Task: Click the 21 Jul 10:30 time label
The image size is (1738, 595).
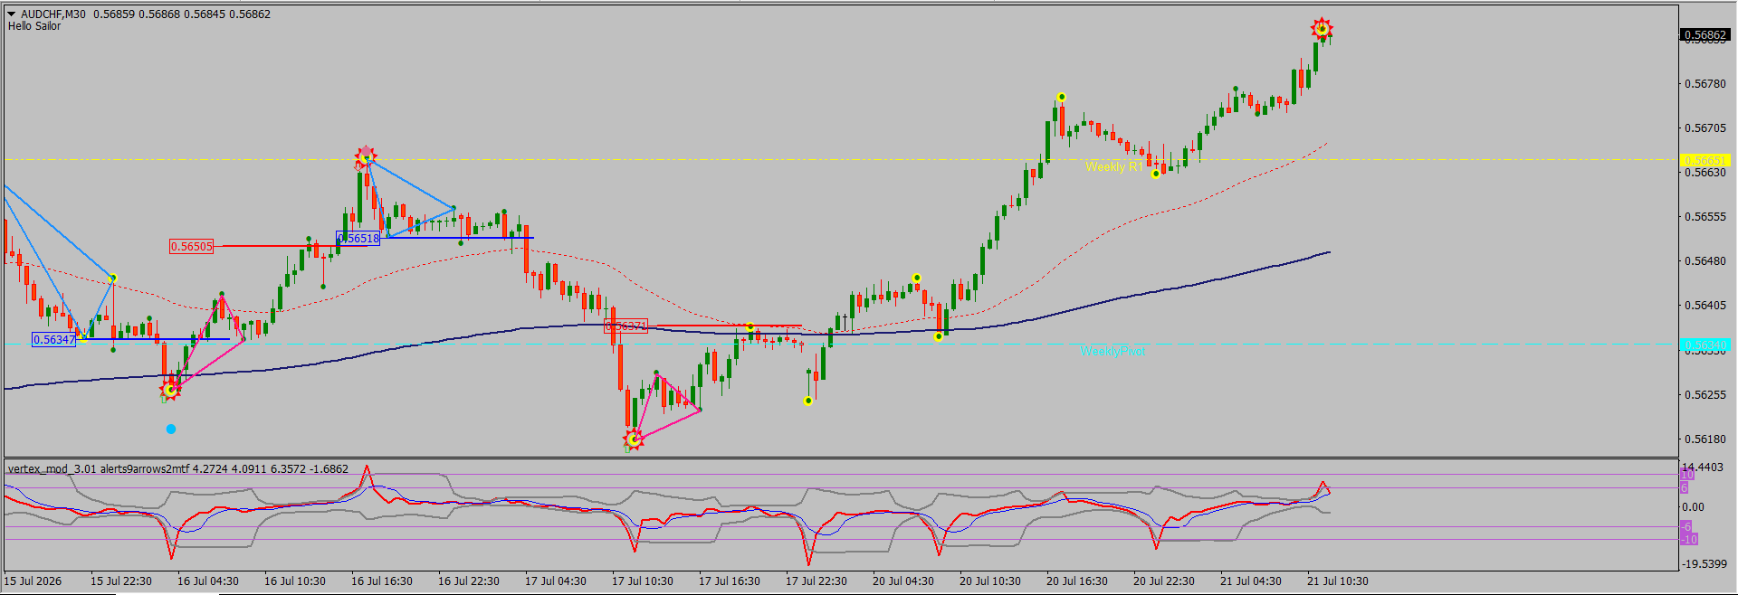Action: click(1338, 581)
